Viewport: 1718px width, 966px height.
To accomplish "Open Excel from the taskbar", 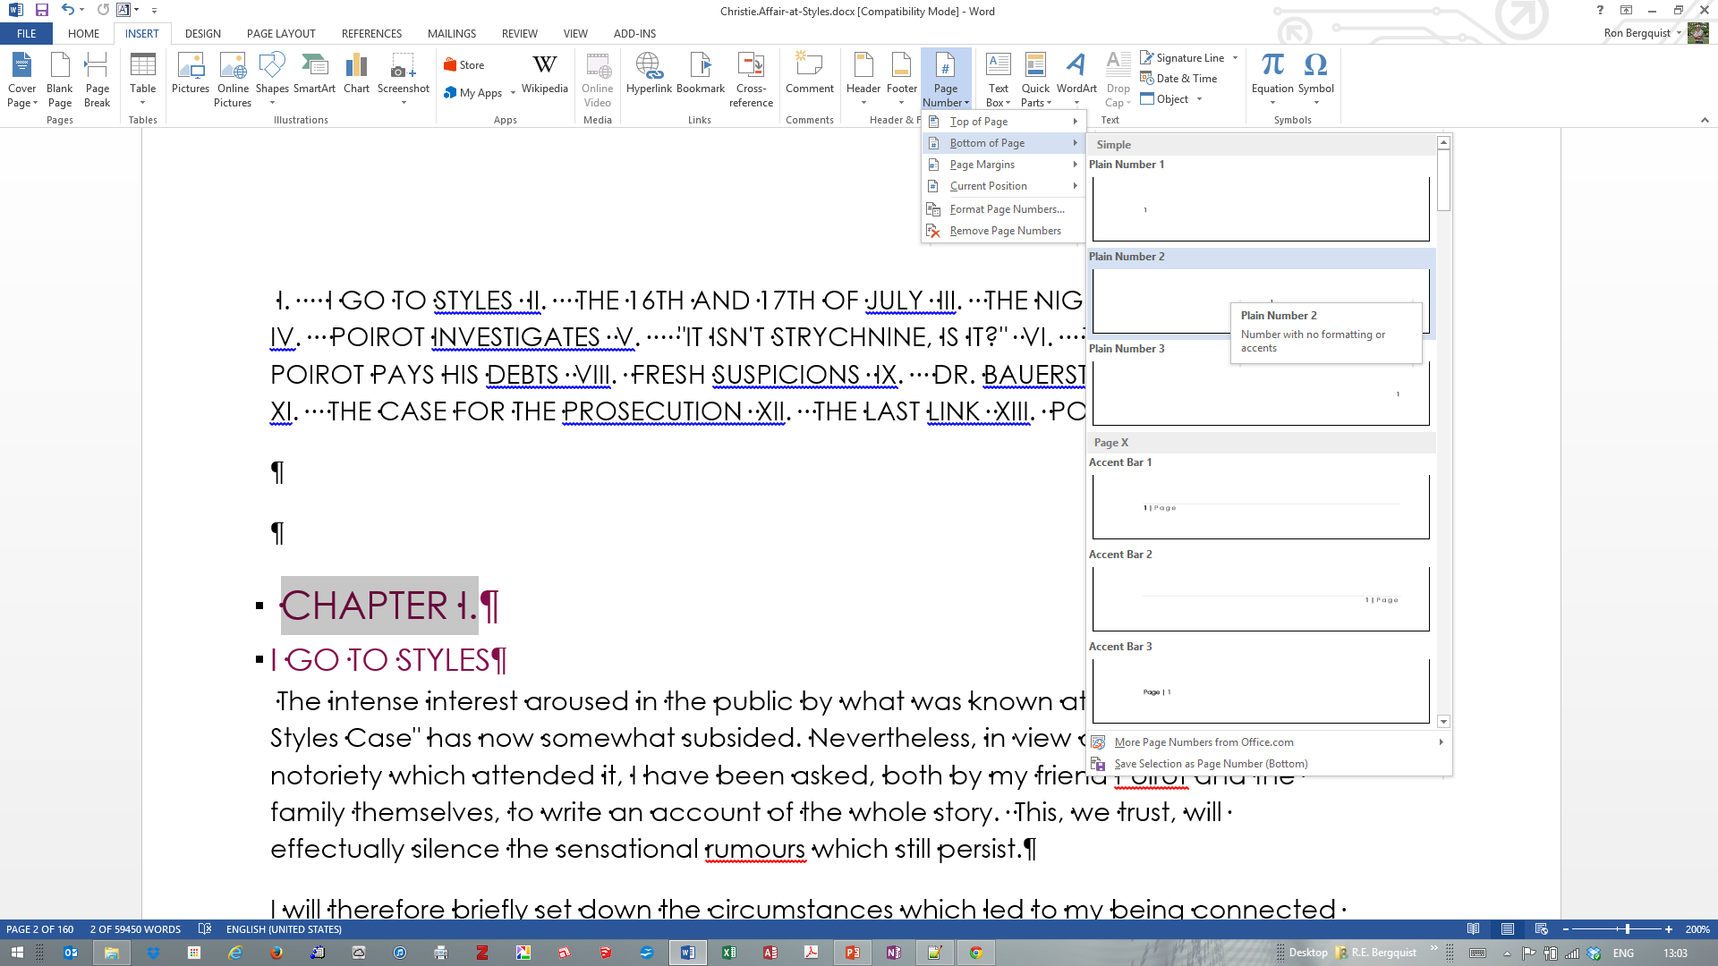I will [x=729, y=953].
